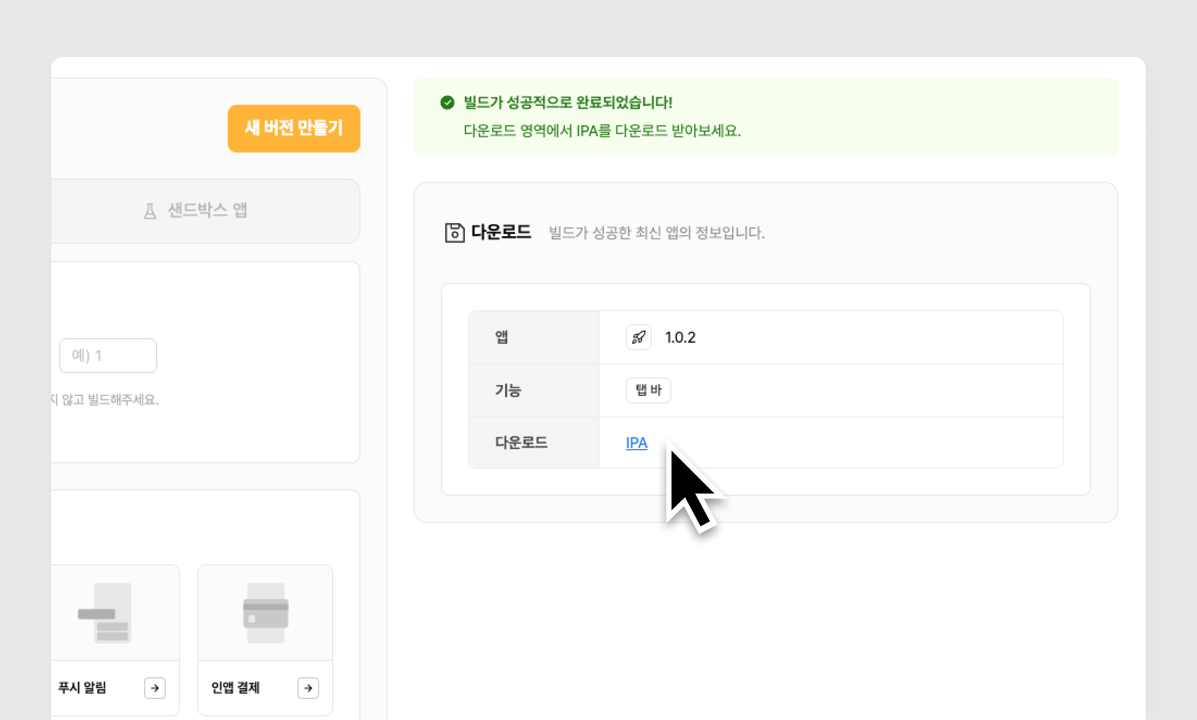Click the 기능 row header cell

coord(534,390)
